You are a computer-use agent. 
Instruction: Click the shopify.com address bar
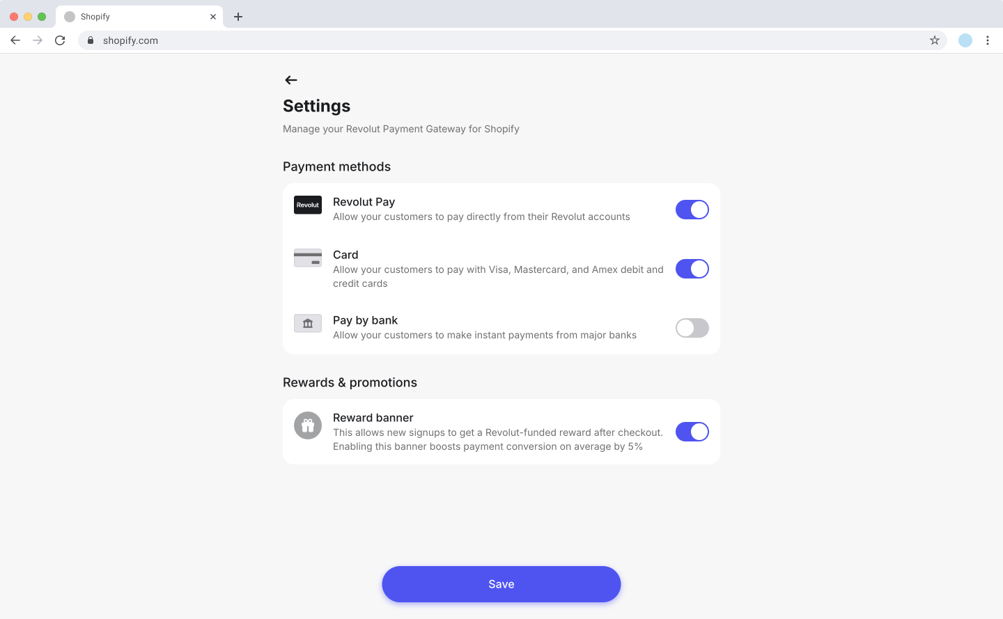[x=488, y=40]
